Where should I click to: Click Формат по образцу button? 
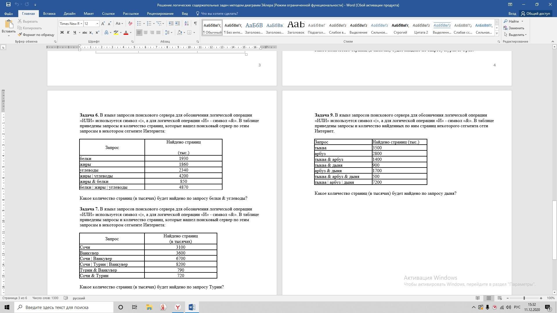[x=36, y=35]
